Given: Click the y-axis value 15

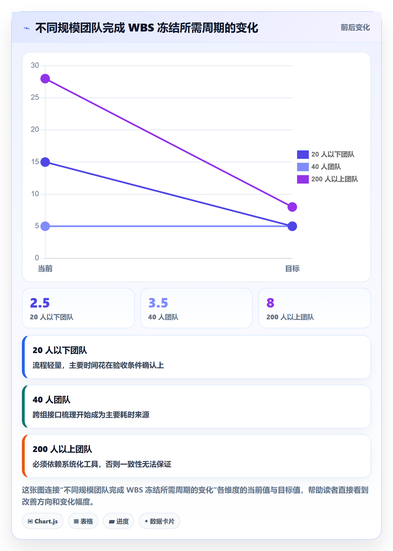Looking at the screenshot, I should pos(35,162).
